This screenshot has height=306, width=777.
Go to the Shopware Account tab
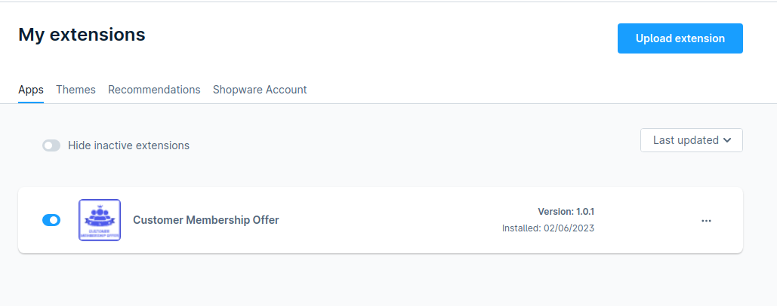260,90
